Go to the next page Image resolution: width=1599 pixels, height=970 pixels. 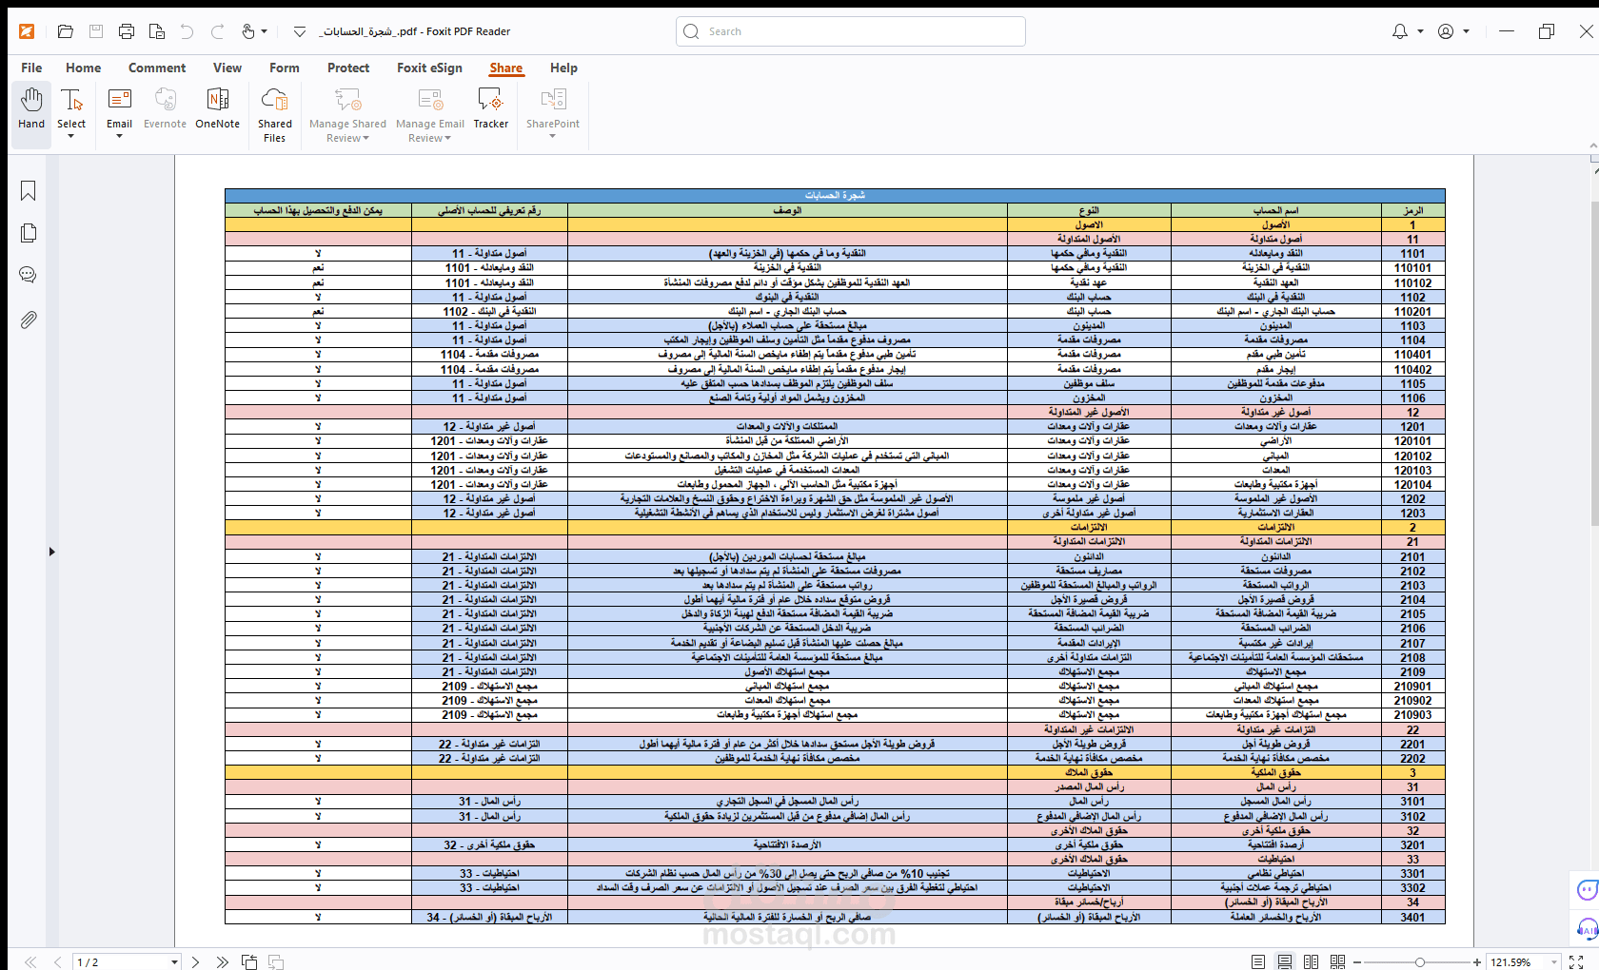(x=195, y=962)
